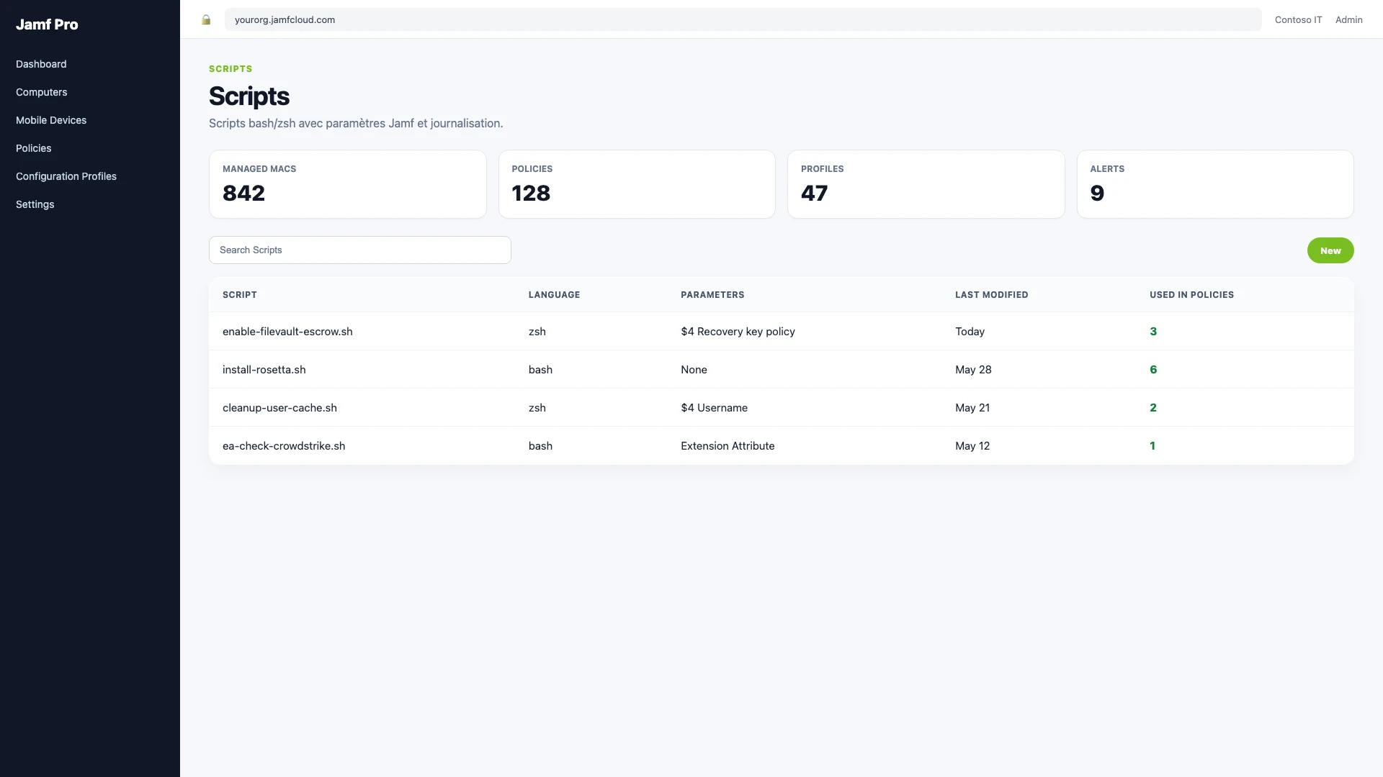
Task: Select the 'Extension Attribute' parameter cell
Action: (x=728, y=446)
